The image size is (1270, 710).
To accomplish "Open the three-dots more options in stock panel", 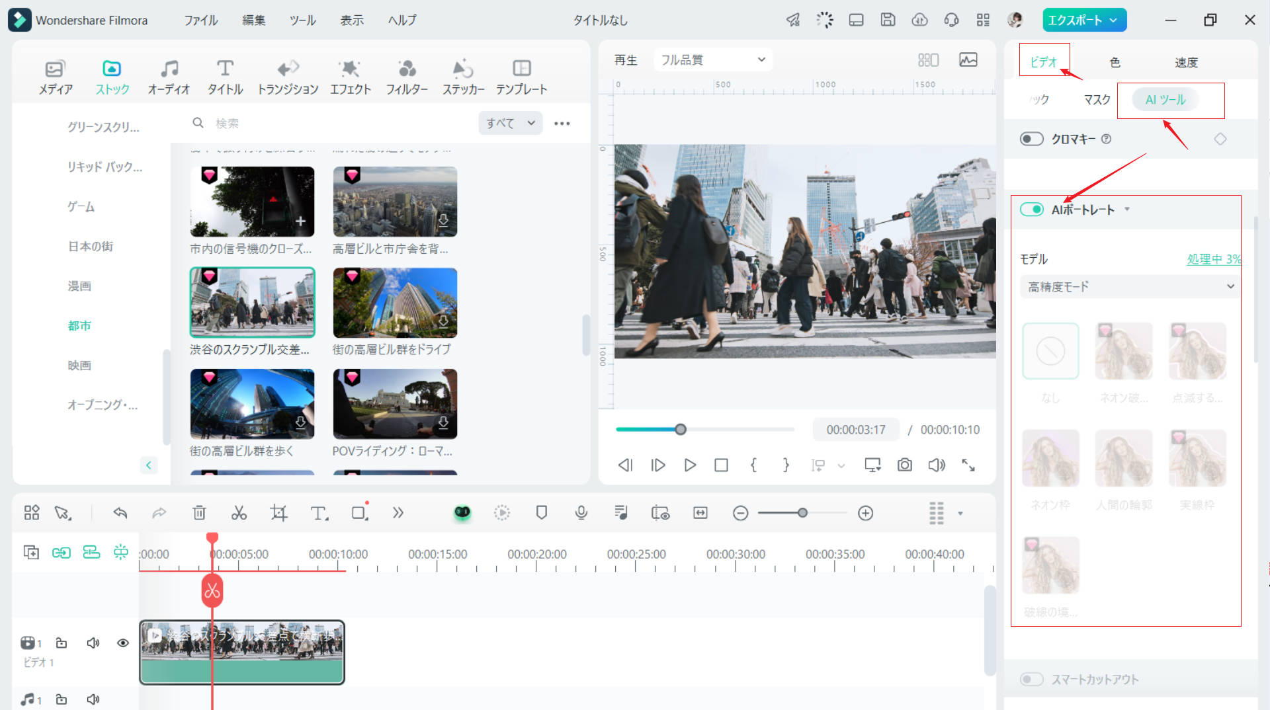I will pos(562,124).
